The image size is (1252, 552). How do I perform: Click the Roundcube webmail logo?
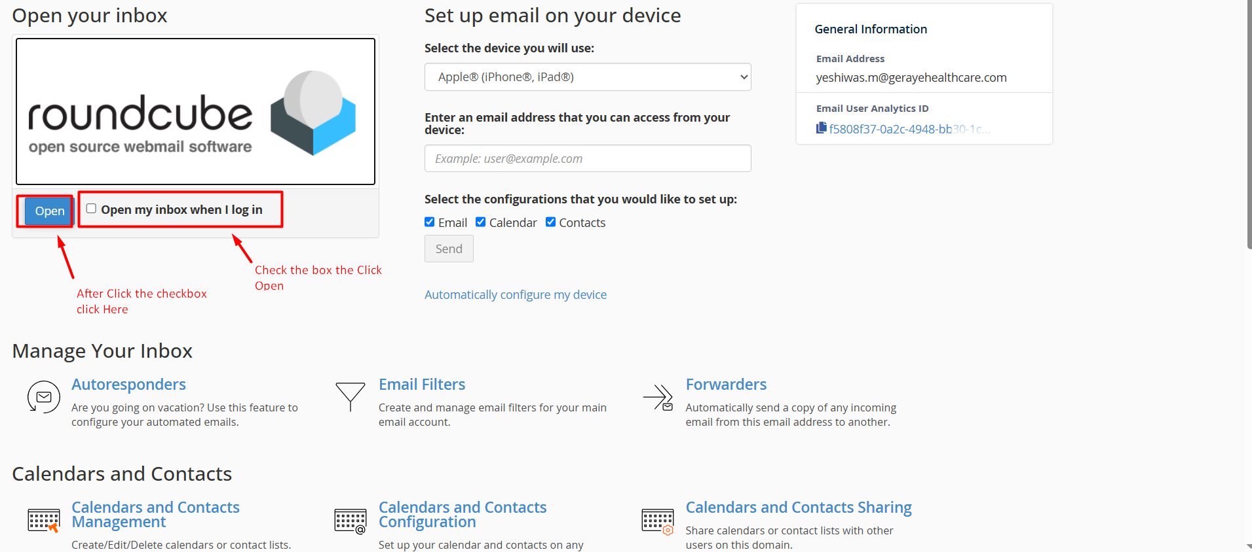click(x=195, y=112)
